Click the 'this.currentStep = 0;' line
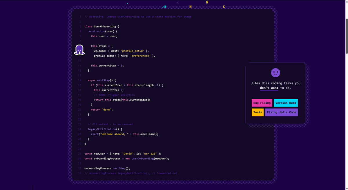The width and height of the screenshot is (348, 190). tap(107, 66)
